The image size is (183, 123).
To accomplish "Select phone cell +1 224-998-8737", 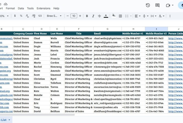I will pos(133,38).
